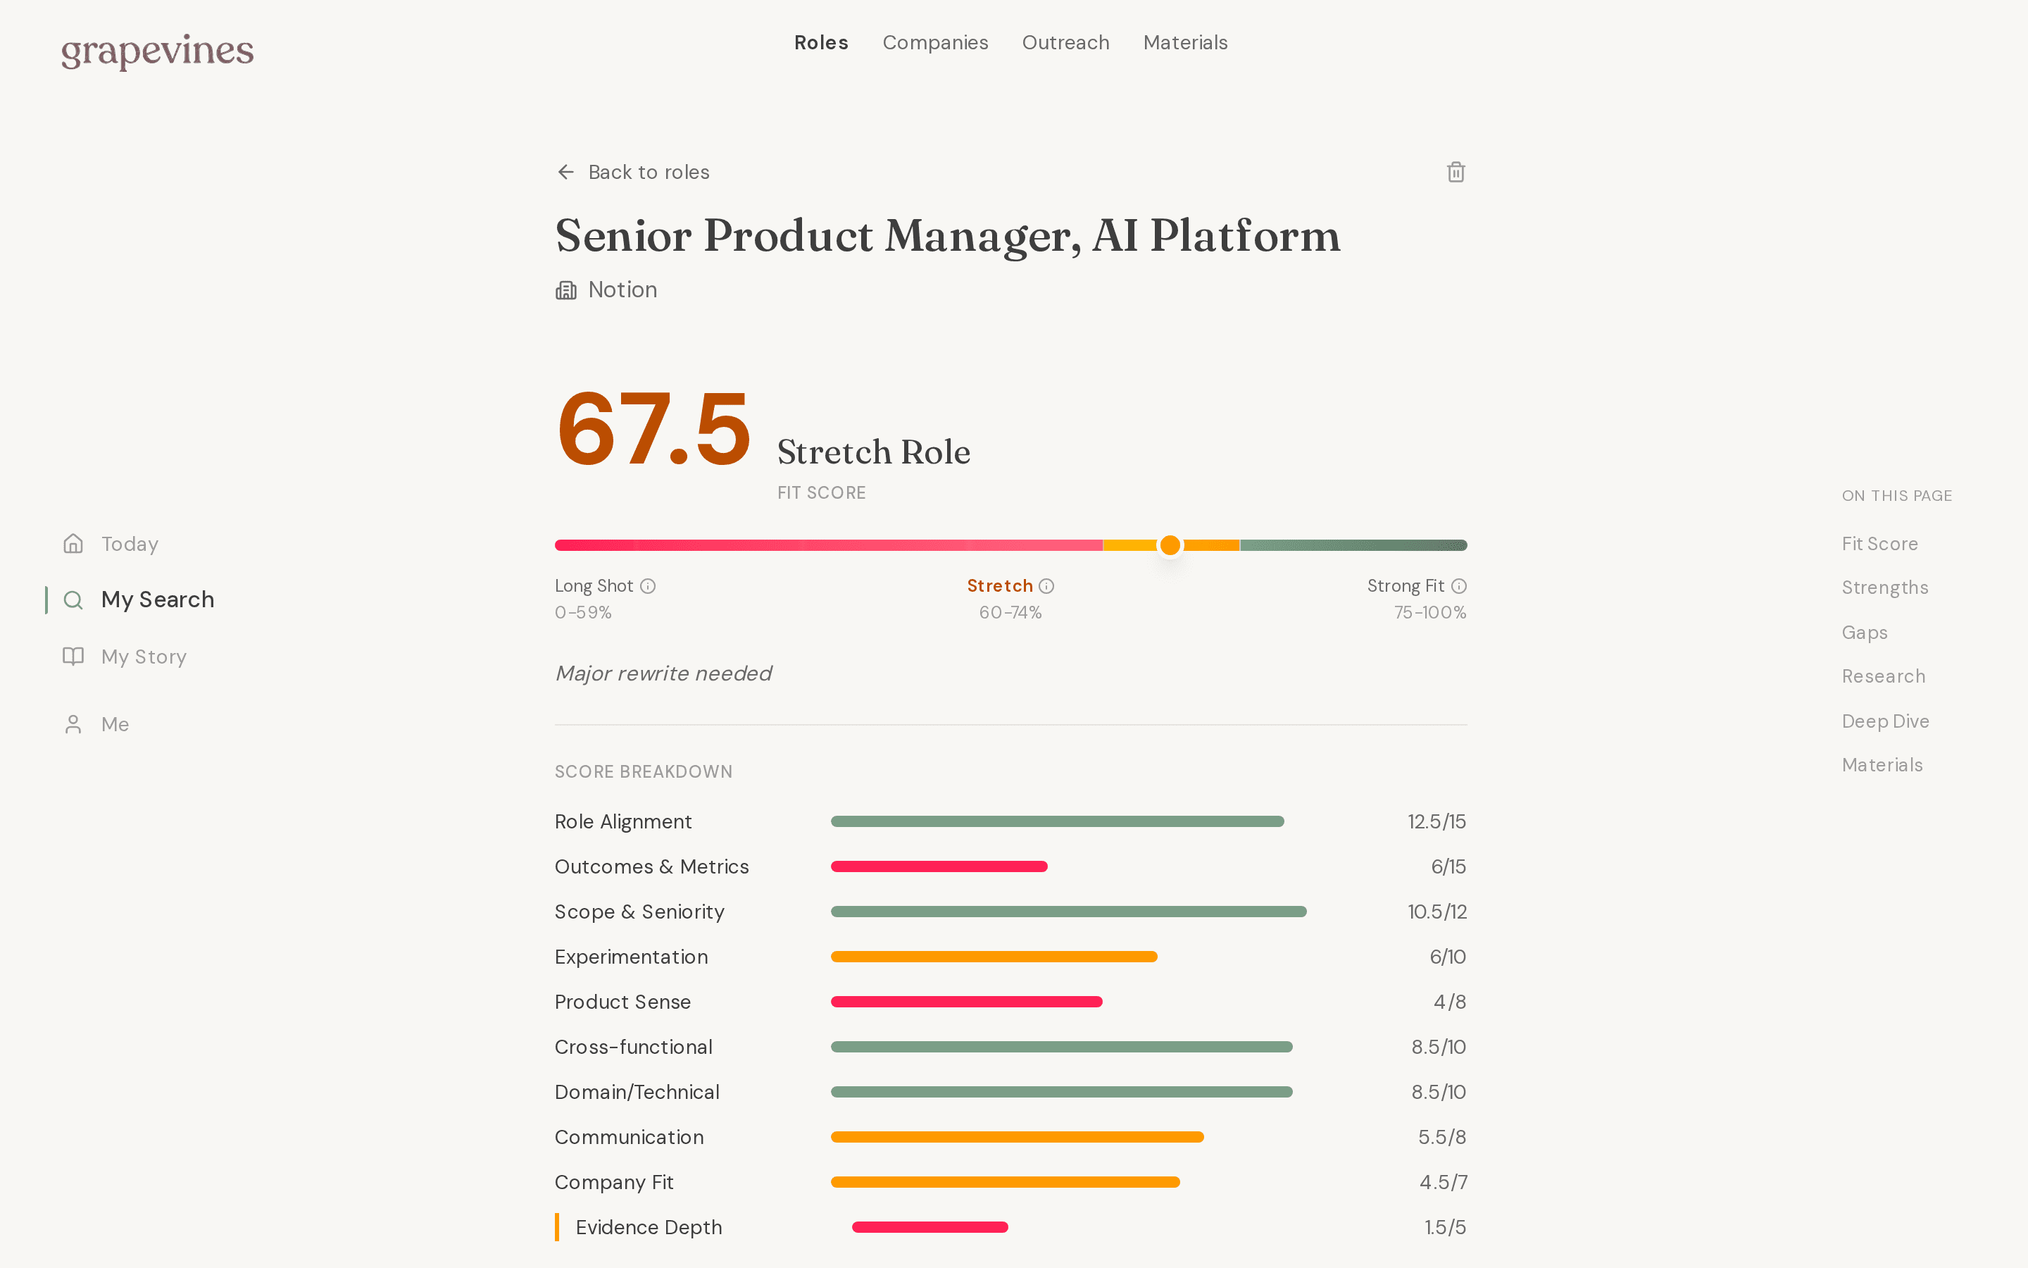
Task: Open the Today home icon
Action: (x=73, y=543)
